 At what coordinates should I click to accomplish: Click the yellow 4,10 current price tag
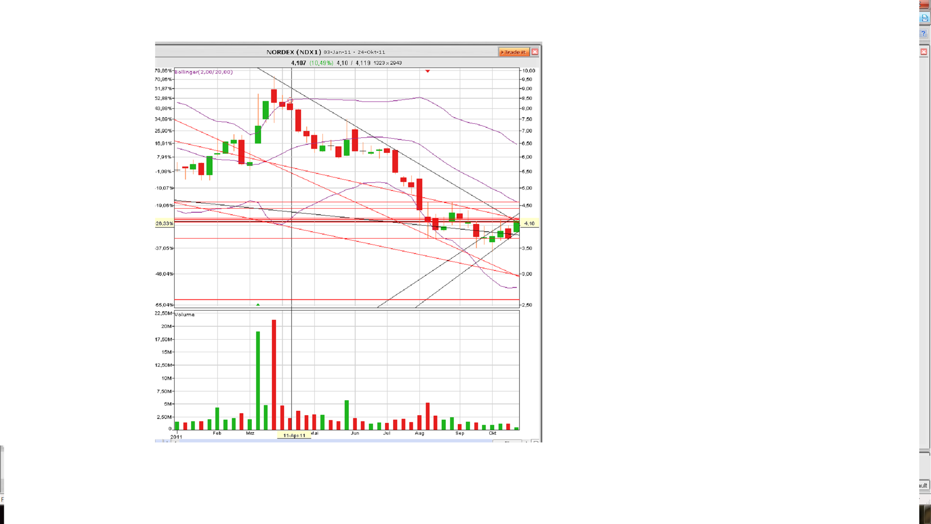pos(529,224)
